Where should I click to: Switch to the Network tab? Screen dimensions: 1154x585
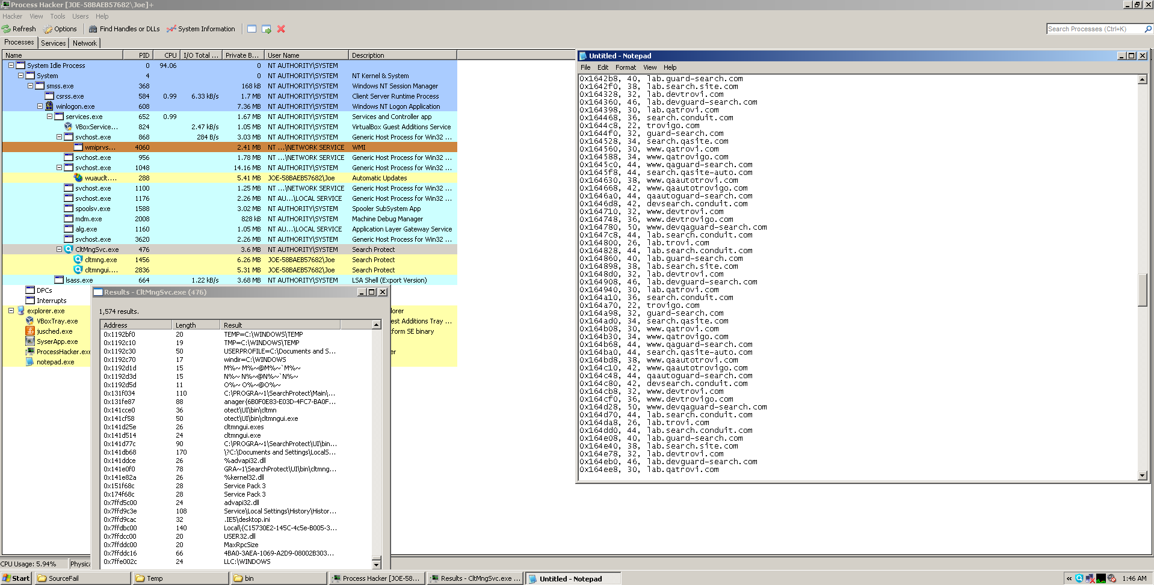(x=85, y=43)
